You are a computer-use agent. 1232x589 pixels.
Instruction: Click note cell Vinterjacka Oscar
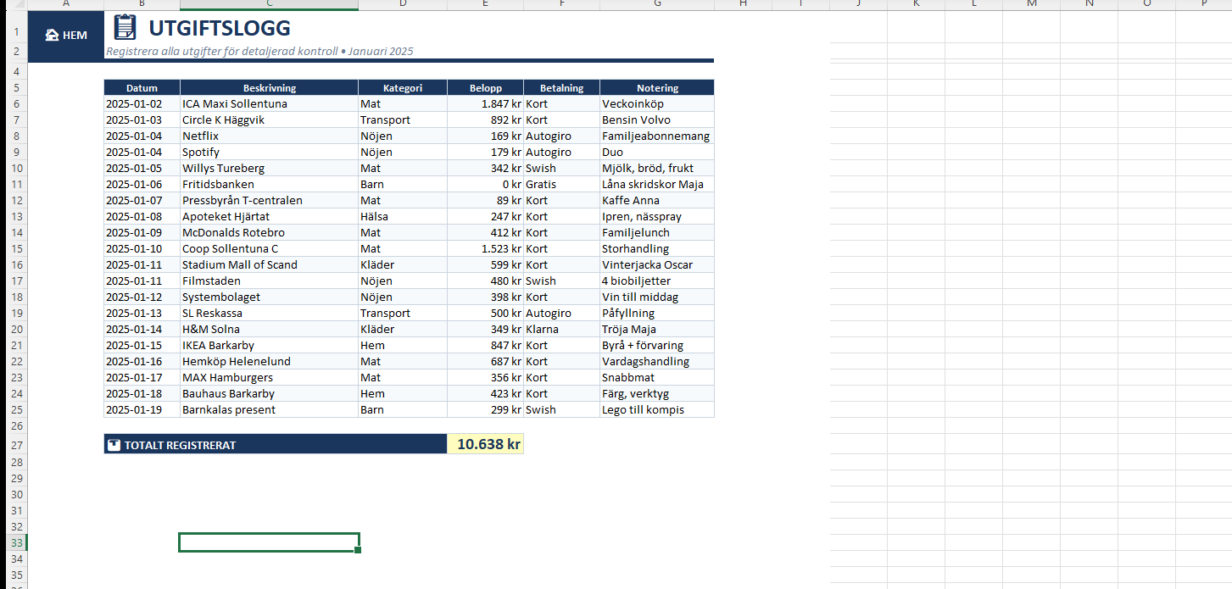[x=657, y=264]
